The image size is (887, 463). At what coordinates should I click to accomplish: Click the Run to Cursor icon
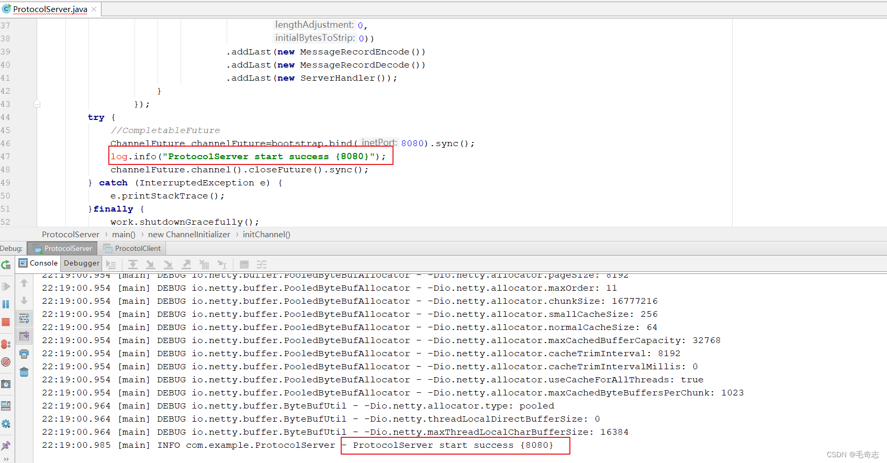(x=222, y=264)
